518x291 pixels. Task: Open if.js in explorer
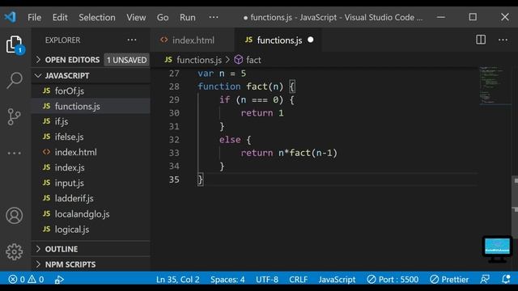pyautogui.click(x=91, y=121)
